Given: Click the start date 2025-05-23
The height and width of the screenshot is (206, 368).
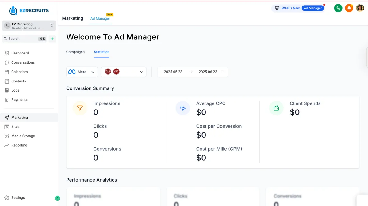Looking at the screenshot, I should [173, 72].
